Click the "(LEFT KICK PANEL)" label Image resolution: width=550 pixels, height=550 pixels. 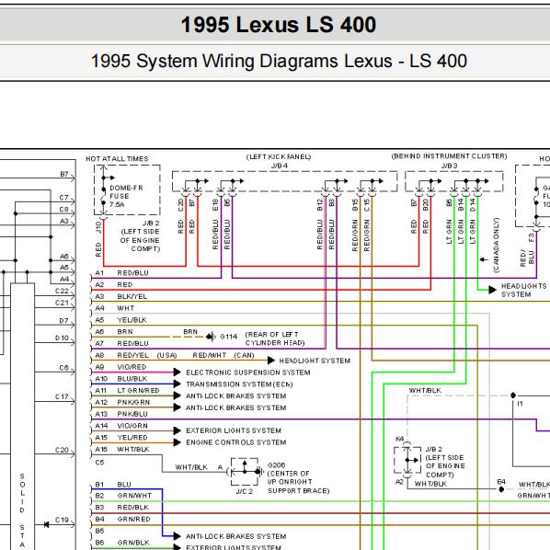[279, 156]
